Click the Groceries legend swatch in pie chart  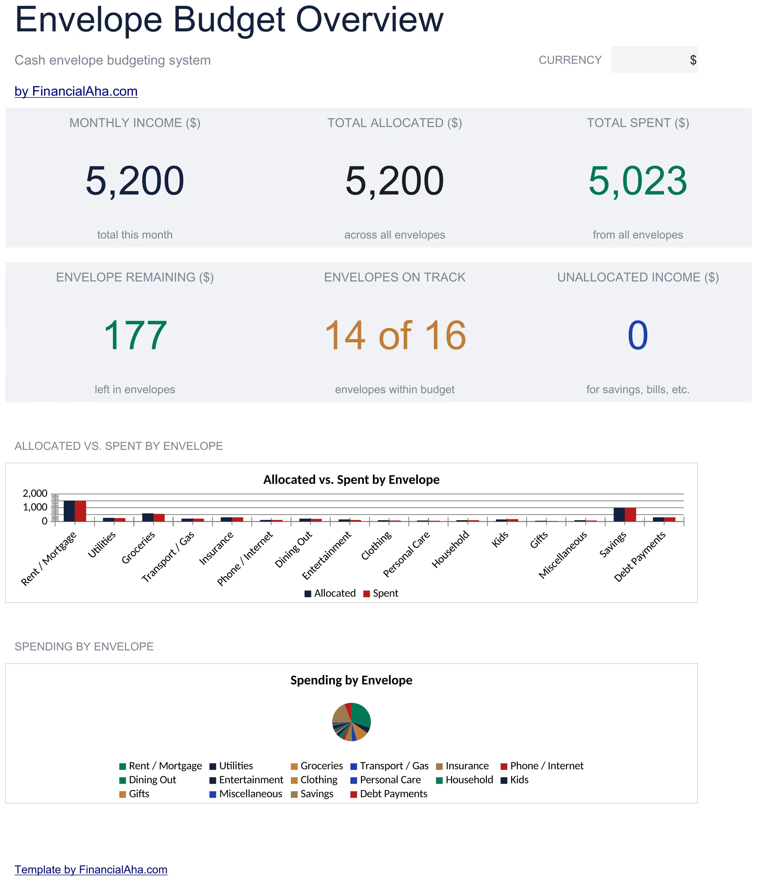pyautogui.click(x=294, y=766)
